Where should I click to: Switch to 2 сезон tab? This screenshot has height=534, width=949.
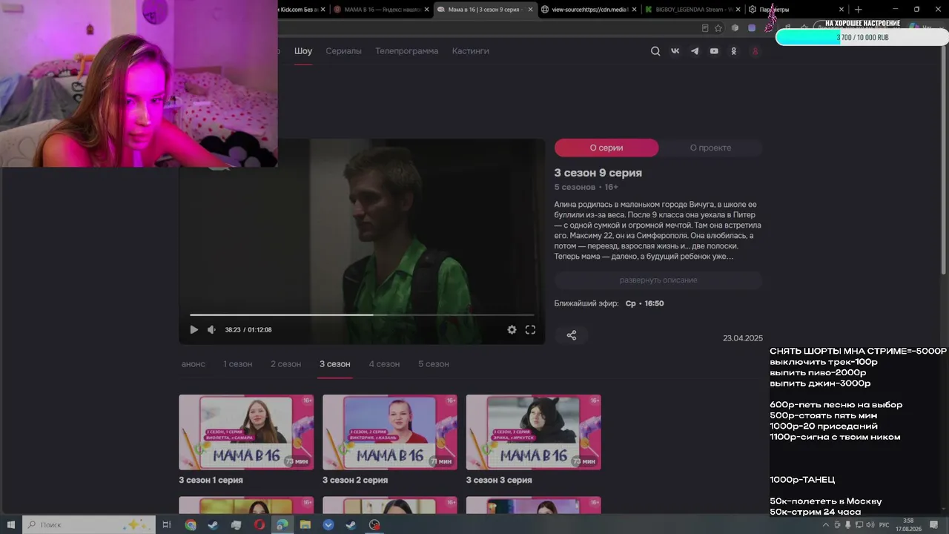pos(285,364)
